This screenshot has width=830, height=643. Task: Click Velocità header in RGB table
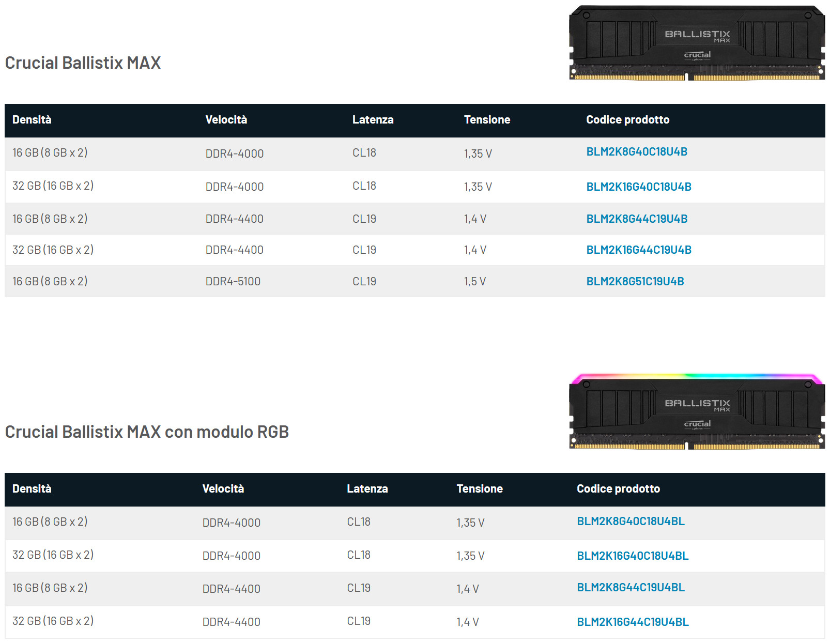pos(223,489)
